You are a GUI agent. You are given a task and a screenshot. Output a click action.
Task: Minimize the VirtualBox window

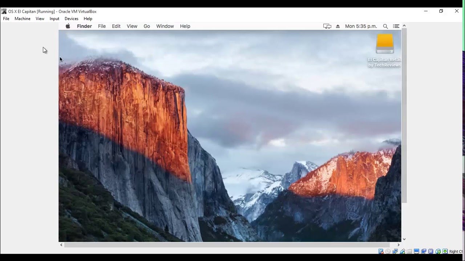[x=426, y=11]
